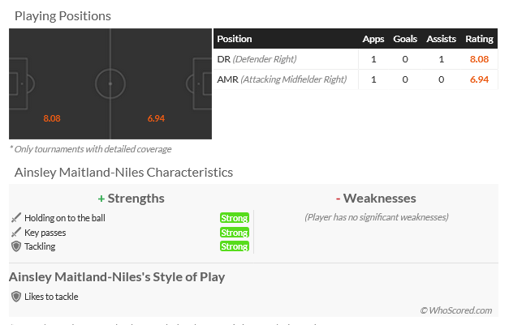Click the Strong badge for Tackling
This screenshot has height=325, width=509.
[x=235, y=246]
